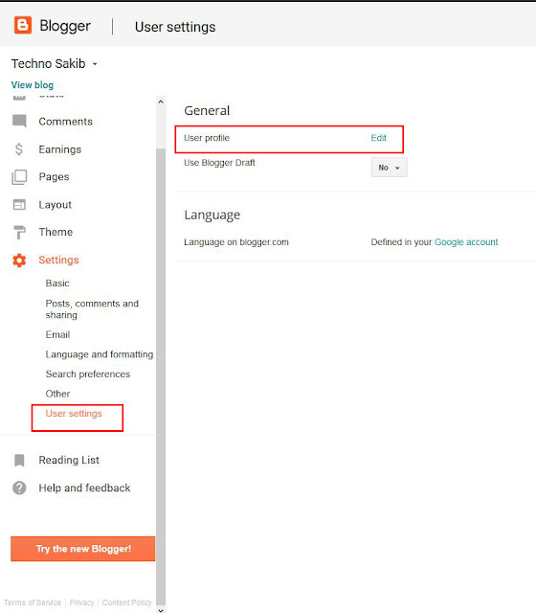Click the Reading List bookmark icon
Viewport: 536px width, 613px height.
[x=19, y=460]
